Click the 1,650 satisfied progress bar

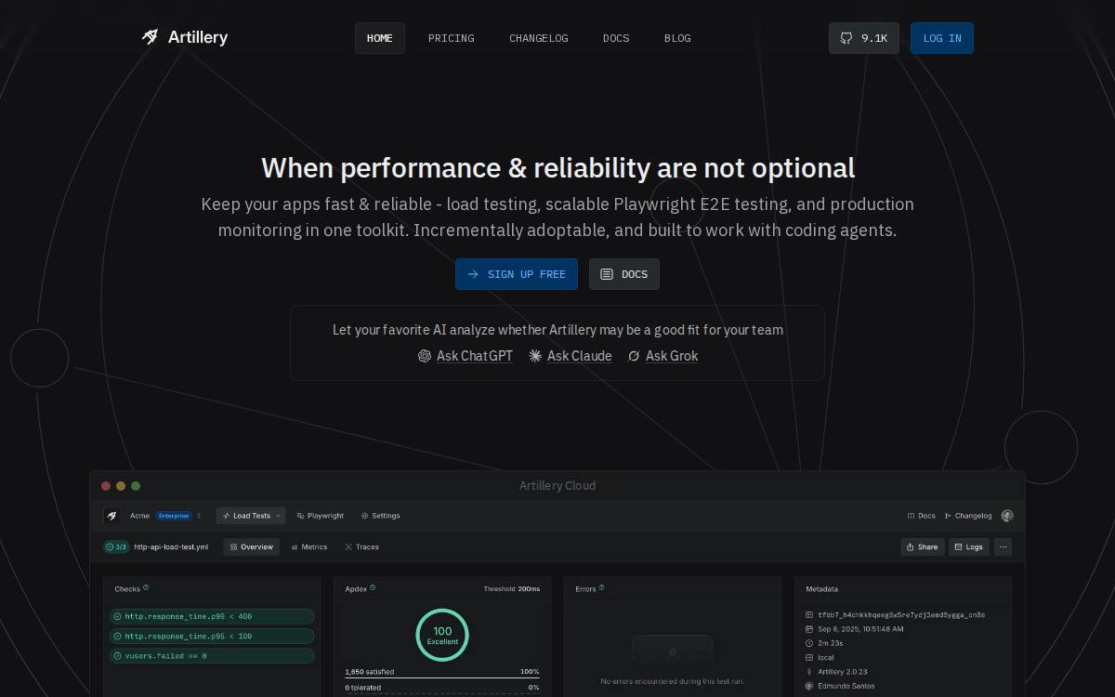tap(442, 672)
